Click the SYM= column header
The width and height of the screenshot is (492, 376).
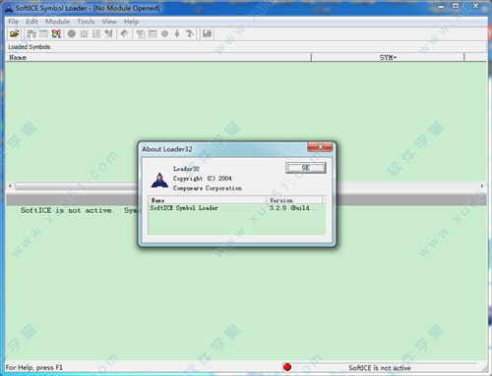[388, 57]
